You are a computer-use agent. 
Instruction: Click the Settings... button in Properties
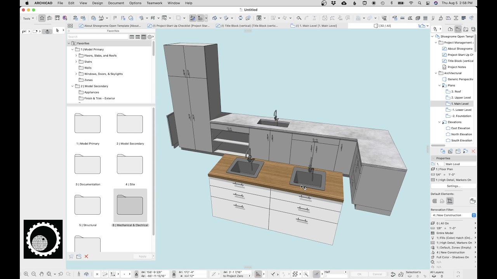tap(454, 186)
